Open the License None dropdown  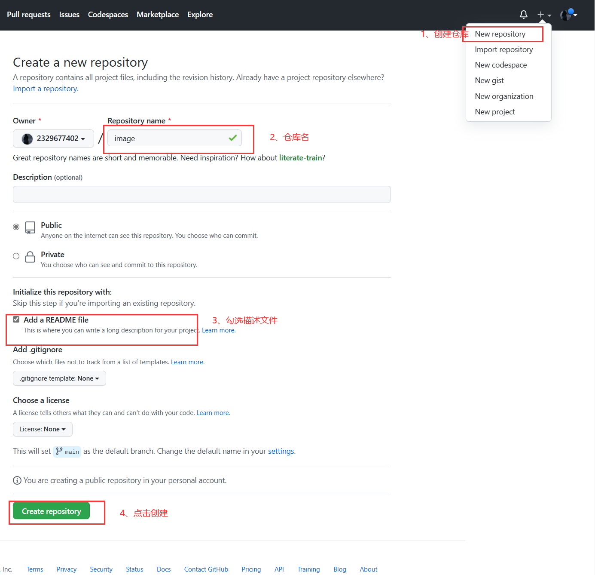coord(43,429)
